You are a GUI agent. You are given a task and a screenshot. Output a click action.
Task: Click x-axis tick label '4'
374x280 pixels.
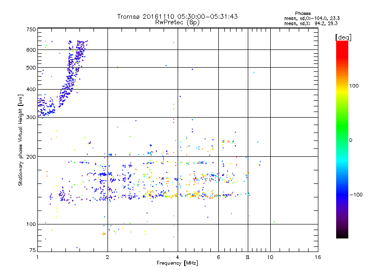pos(178,257)
